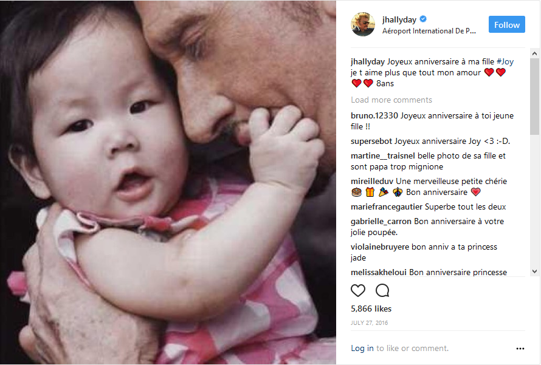
Task: Load more comments on the post
Action: [x=391, y=100]
